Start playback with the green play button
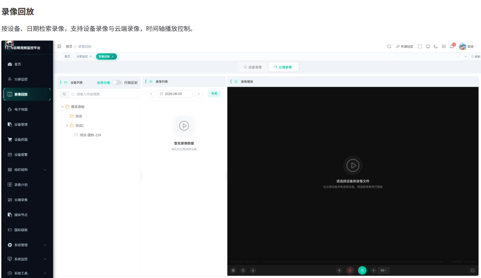This screenshot has width=481, height=278. click(x=362, y=270)
